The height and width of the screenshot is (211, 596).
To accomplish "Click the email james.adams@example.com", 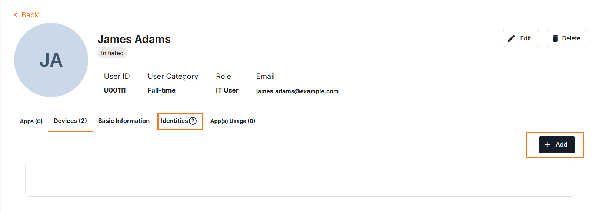I will tap(297, 91).
